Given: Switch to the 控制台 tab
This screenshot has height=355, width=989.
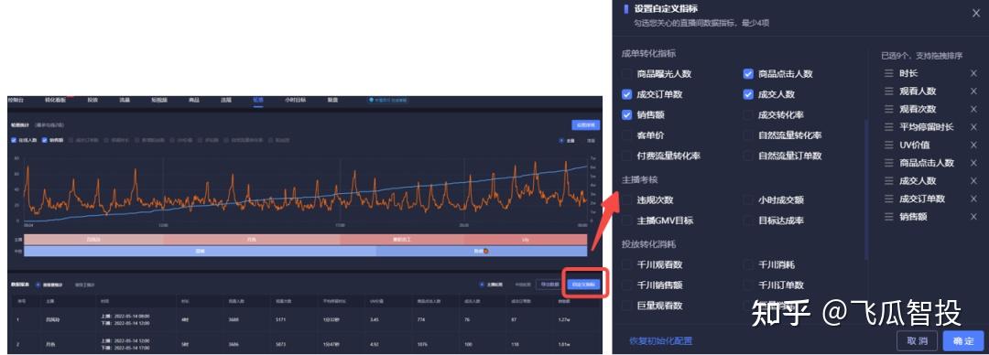Looking at the screenshot, I should coord(16,101).
